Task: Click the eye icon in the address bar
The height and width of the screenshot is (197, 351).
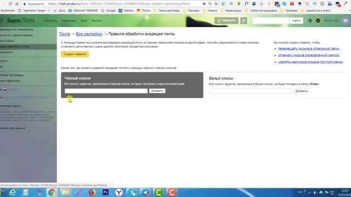Action: (204, 4)
